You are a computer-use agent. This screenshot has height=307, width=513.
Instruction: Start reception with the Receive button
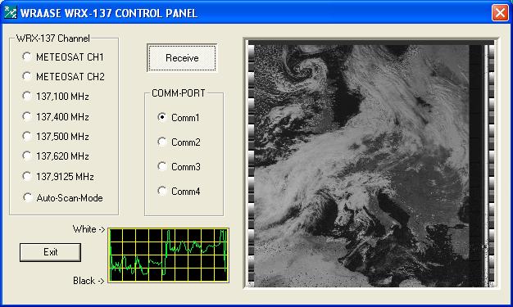pos(182,58)
